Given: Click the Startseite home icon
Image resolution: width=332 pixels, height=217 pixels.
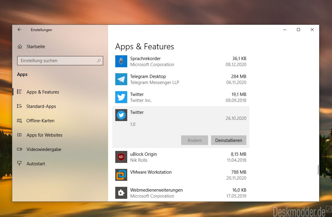Looking at the screenshot, I should [x=20, y=47].
